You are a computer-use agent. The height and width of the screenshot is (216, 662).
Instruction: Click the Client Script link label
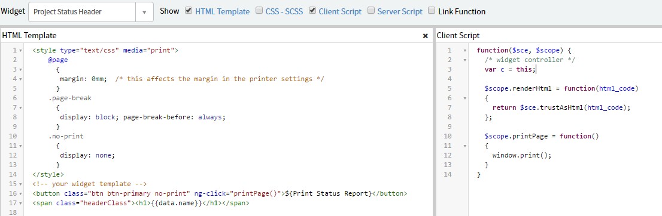coord(340,12)
